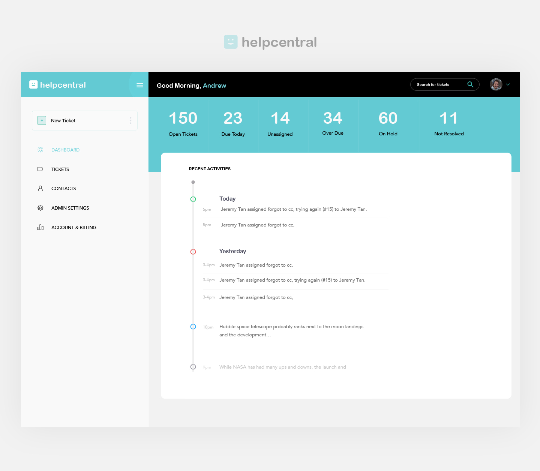
Task: Open the Admin Settings menu item
Action: (x=70, y=208)
